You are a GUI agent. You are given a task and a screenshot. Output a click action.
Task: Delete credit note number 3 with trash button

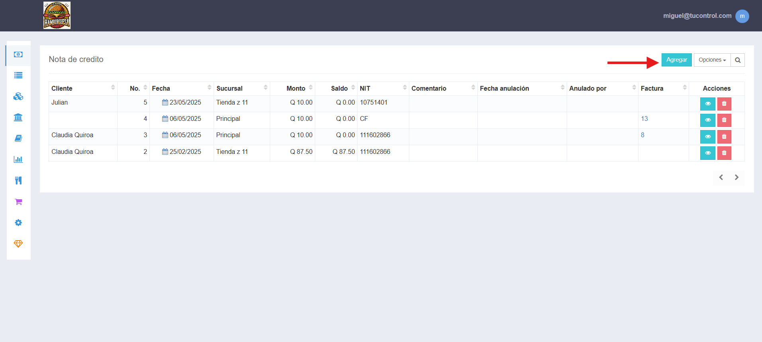[724, 137]
